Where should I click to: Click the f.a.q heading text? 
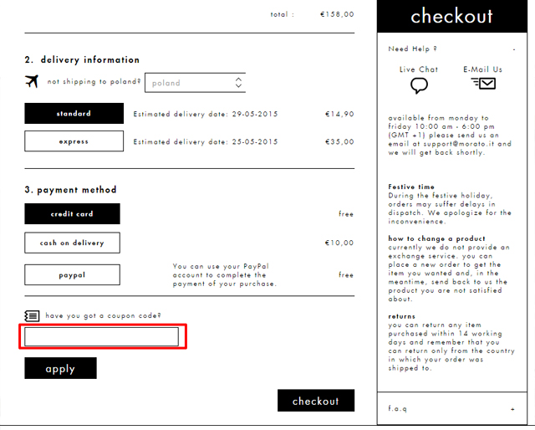tap(397, 409)
